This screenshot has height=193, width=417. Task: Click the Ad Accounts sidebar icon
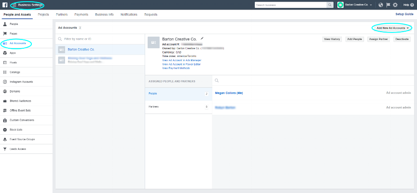pyautogui.click(x=5, y=43)
